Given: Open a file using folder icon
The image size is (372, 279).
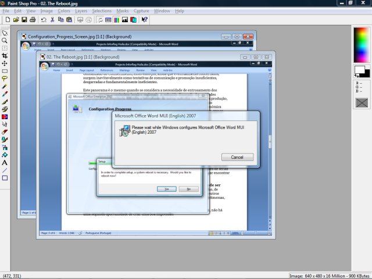Looking at the screenshot, I should pos(16,20).
